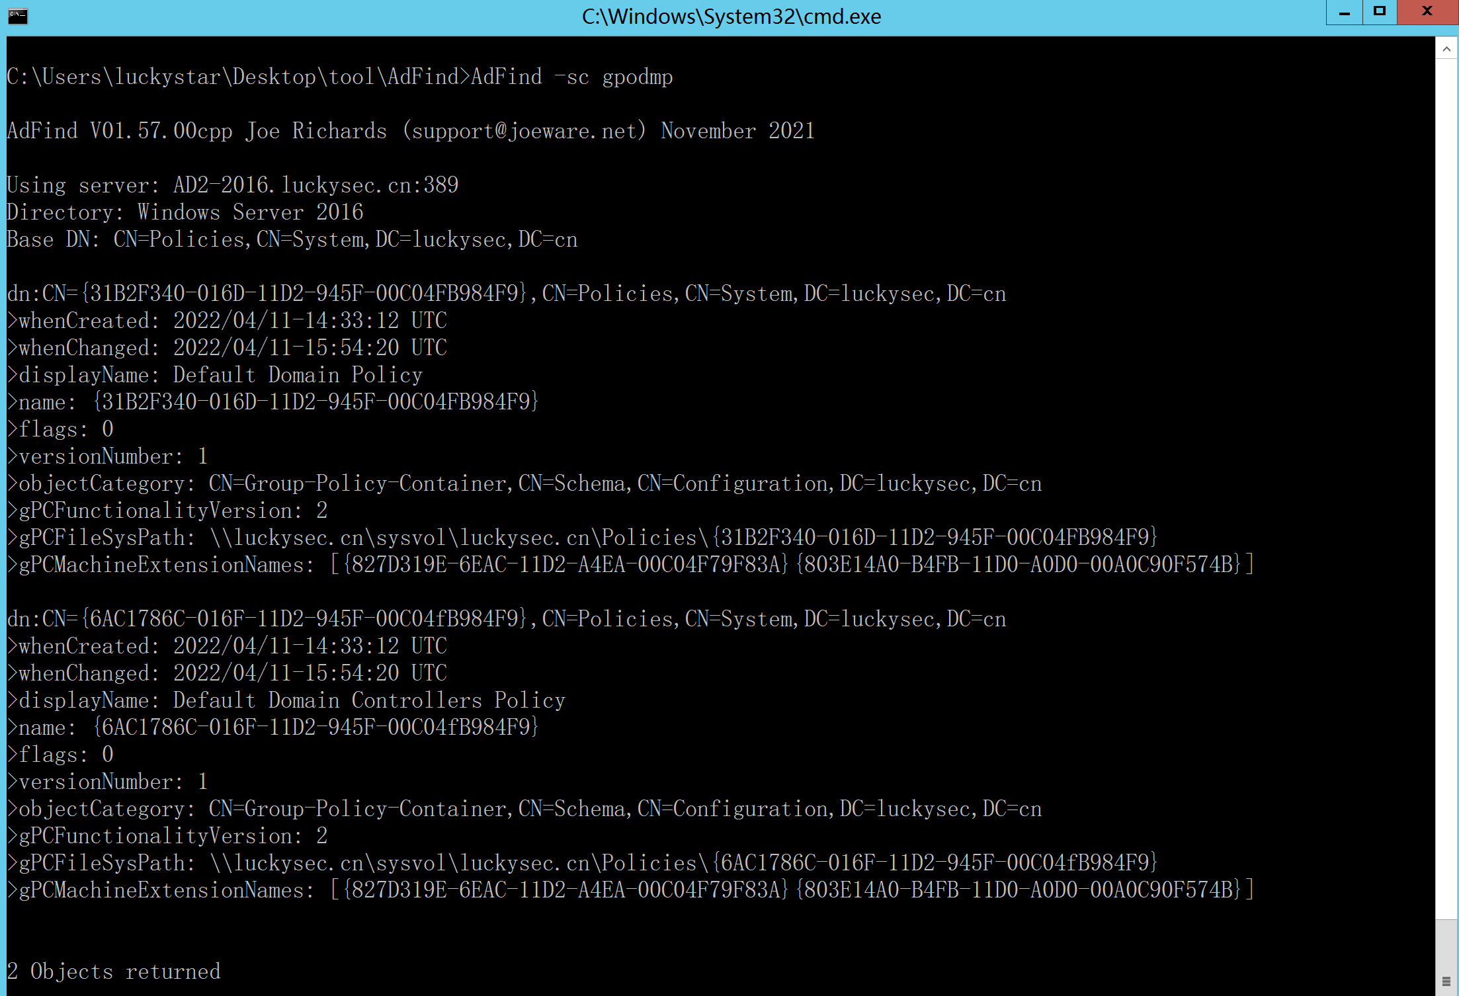Viewport: 1459px width, 996px height.
Task: Maximize the command prompt window
Action: coord(1380,13)
